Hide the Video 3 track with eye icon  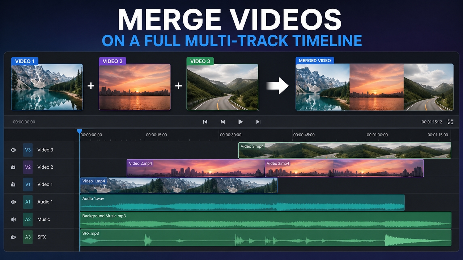coord(13,150)
